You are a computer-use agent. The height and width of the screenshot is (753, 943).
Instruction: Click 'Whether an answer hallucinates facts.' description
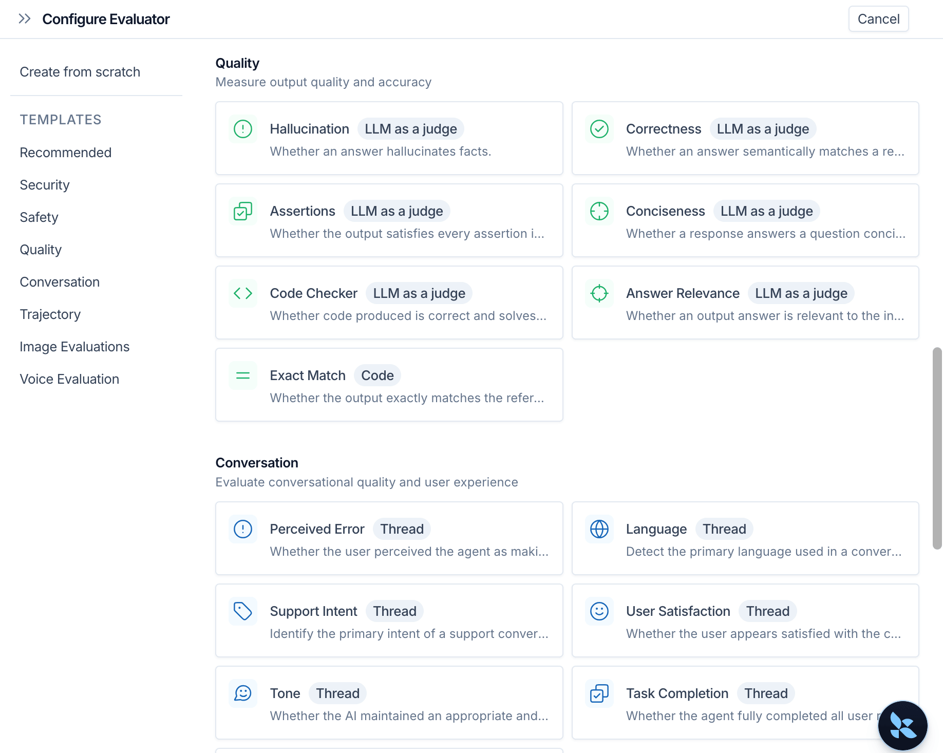click(381, 152)
